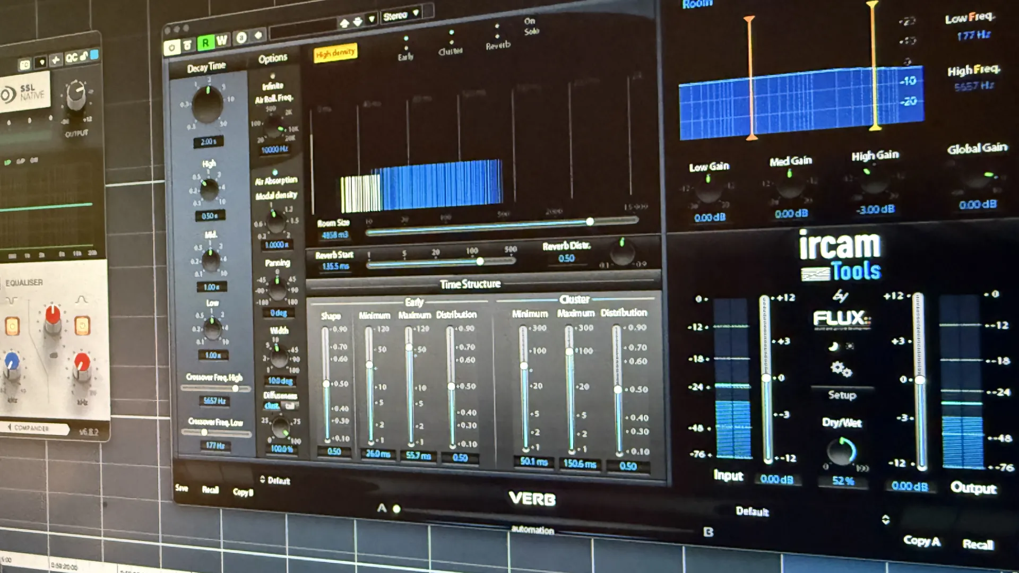Click the Decay Time 2.00 s value field
1019x573 pixels.
pos(208,142)
